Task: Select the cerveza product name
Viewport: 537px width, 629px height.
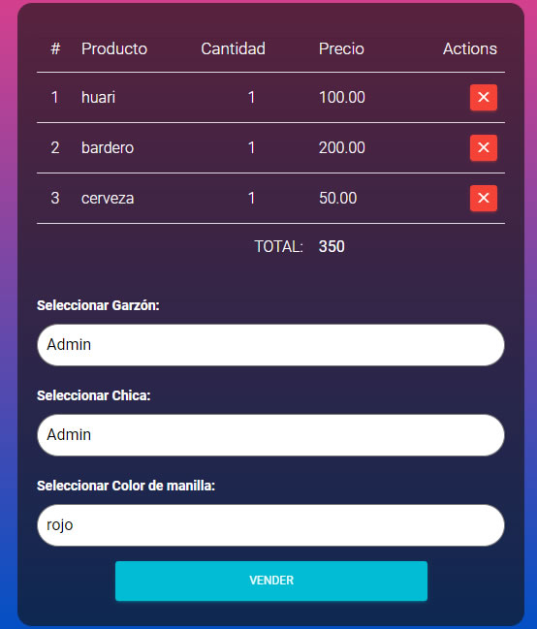Action: (108, 199)
